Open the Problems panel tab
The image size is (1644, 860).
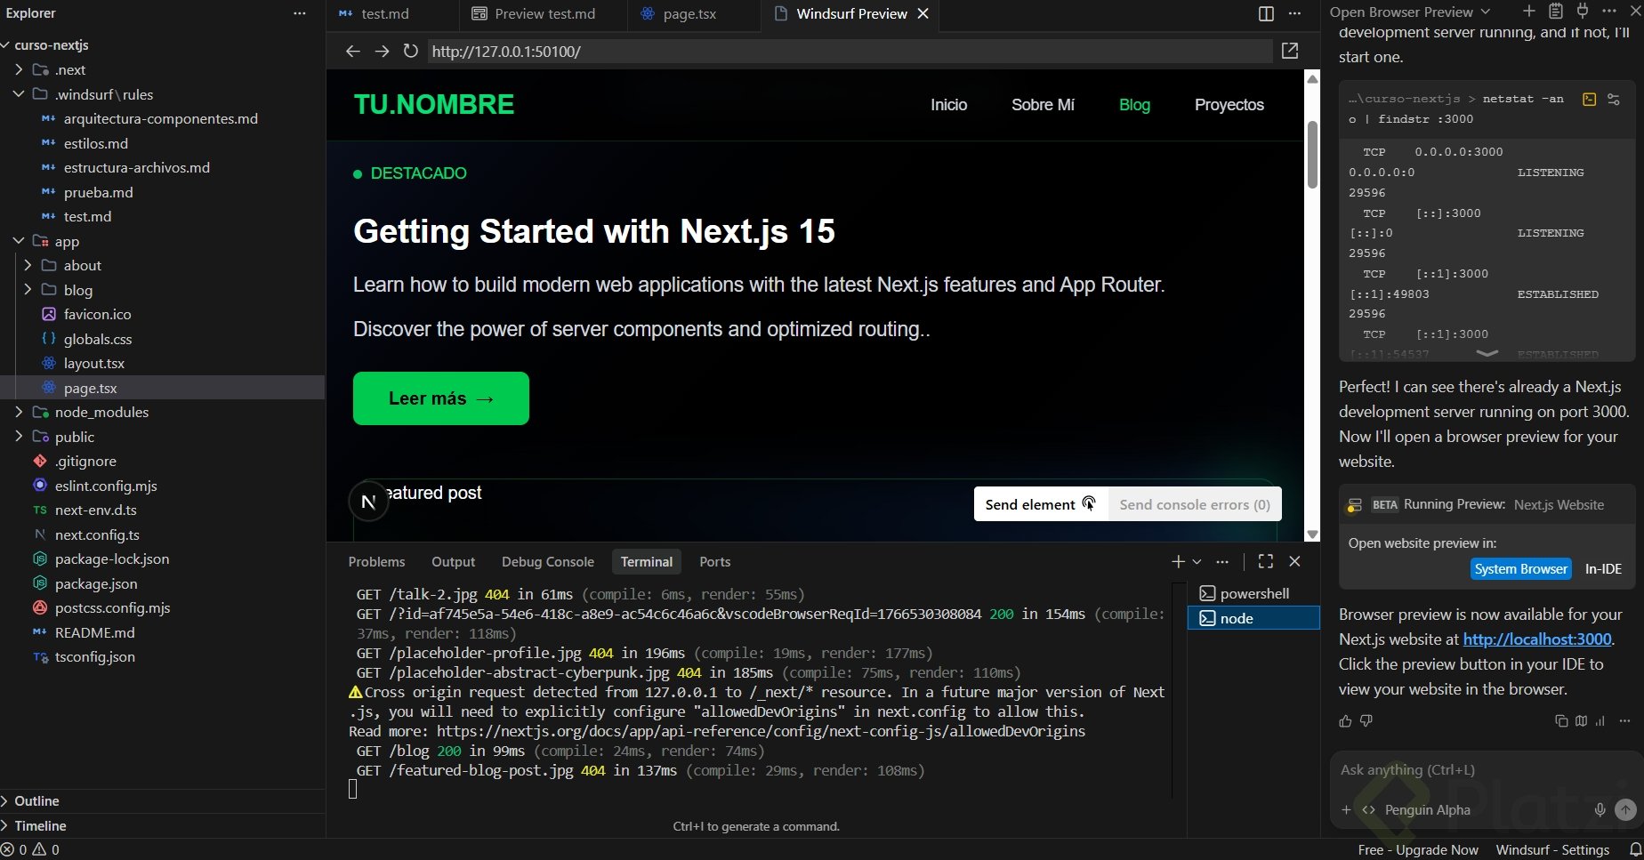[x=376, y=562]
